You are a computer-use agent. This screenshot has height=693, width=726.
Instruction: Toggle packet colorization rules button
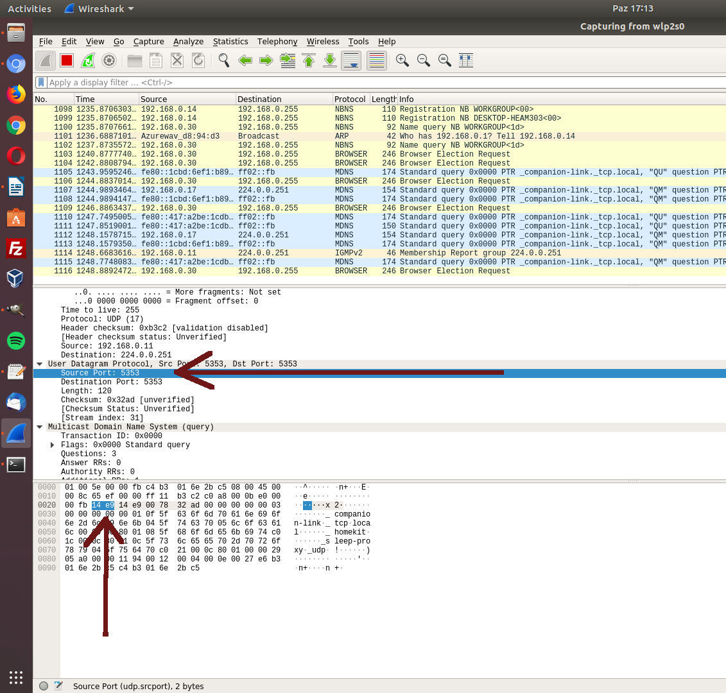click(377, 61)
